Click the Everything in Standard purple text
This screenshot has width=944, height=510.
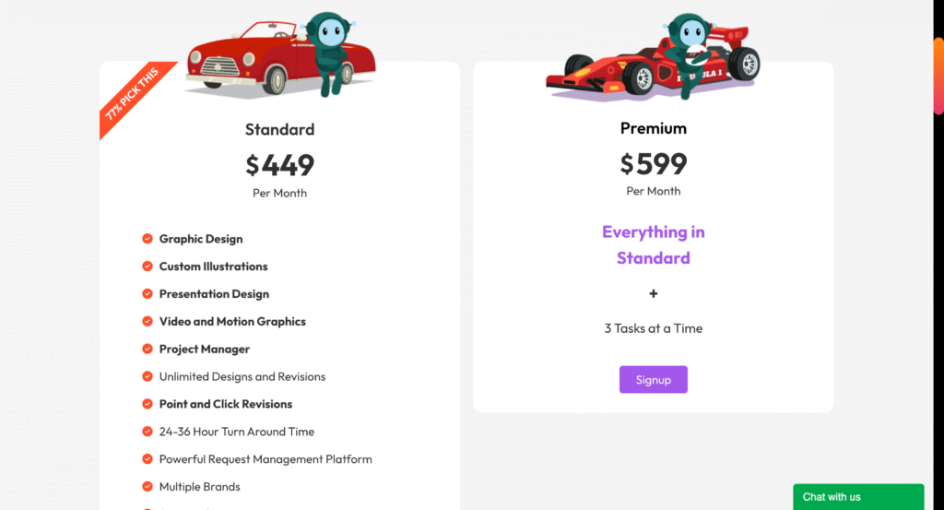tap(654, 245)
